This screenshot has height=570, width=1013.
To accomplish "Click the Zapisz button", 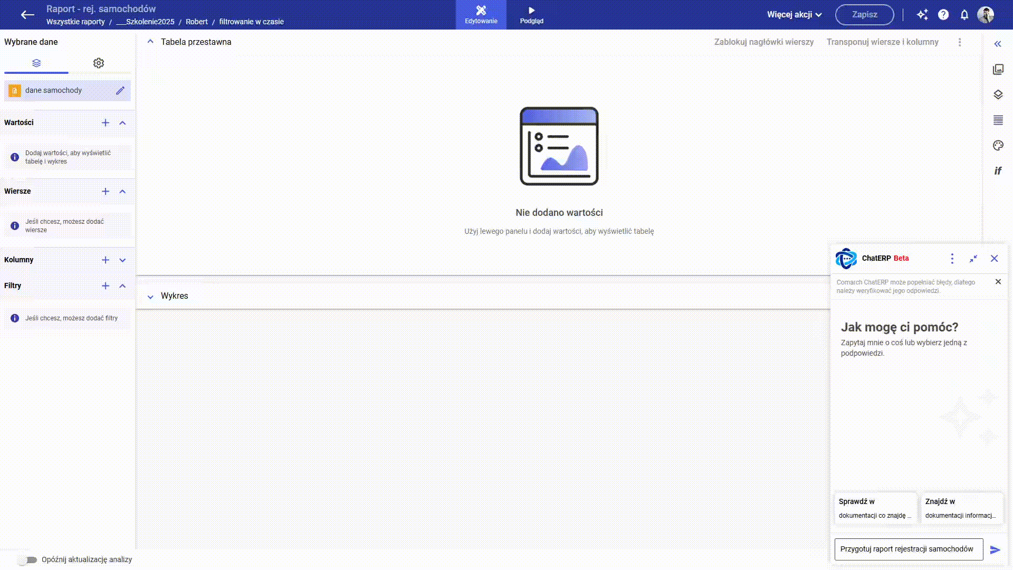I will [864, 15].
